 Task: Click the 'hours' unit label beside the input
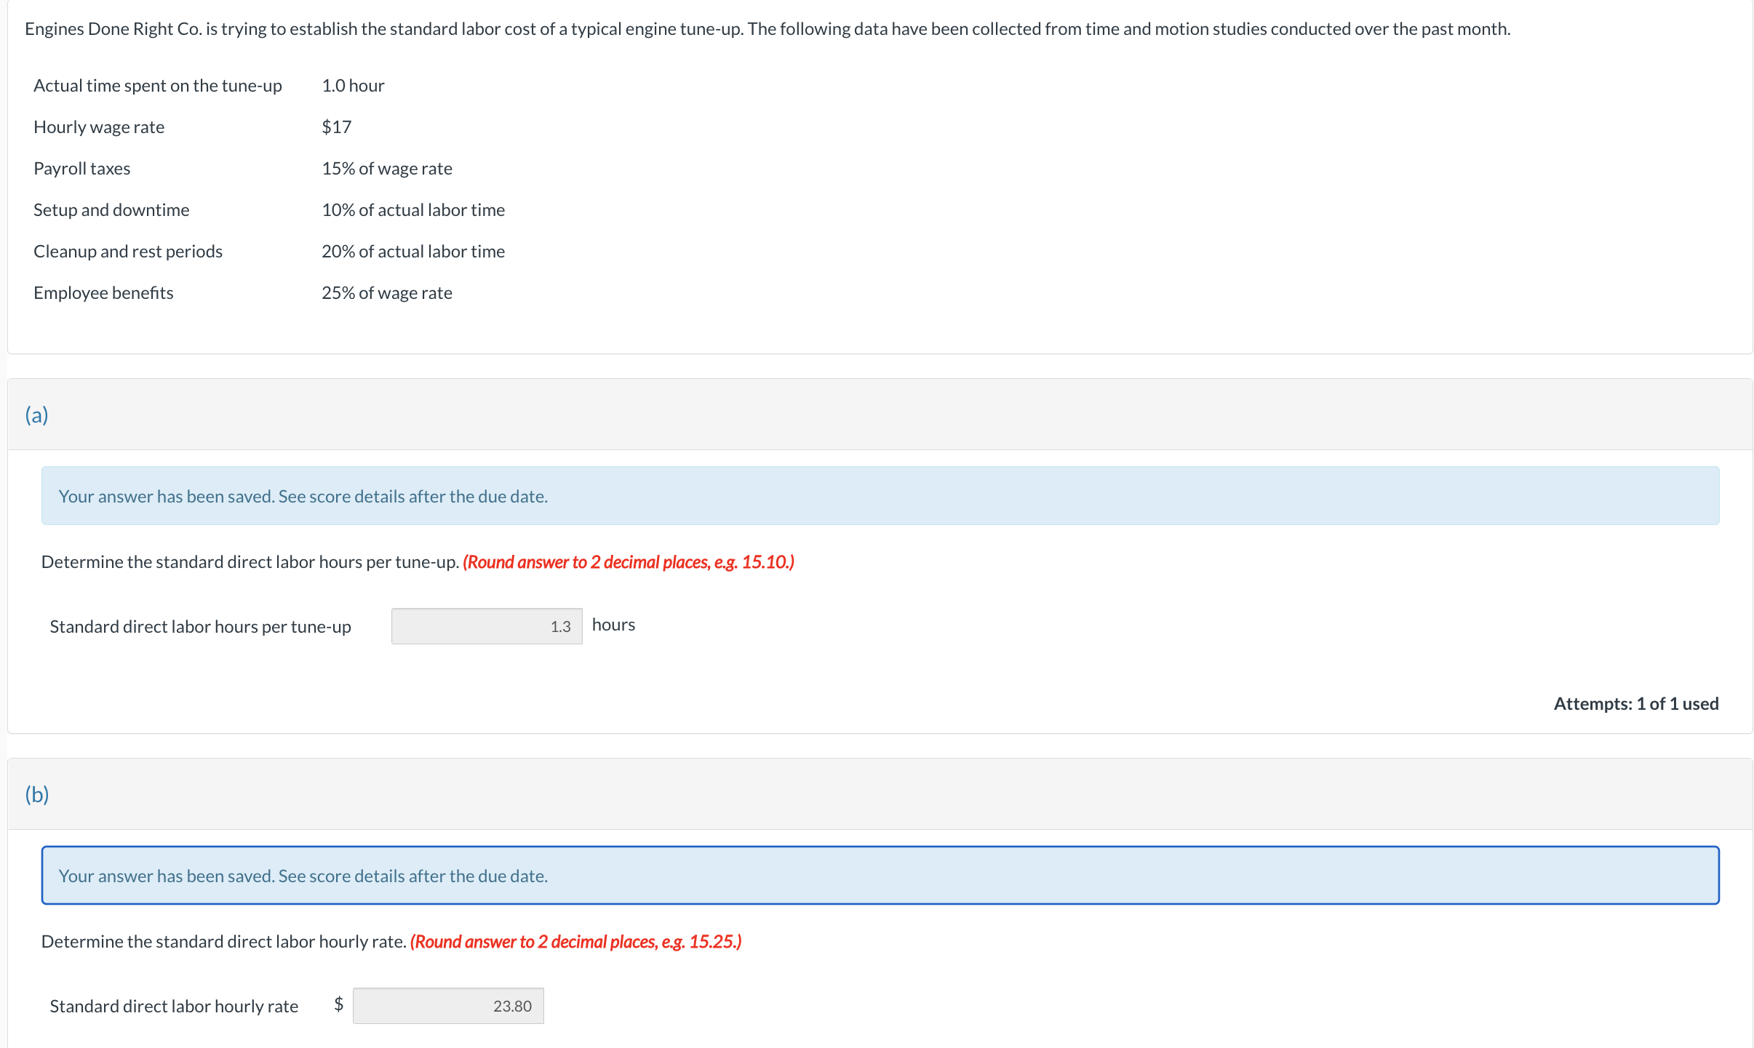[x=613, y=625]
